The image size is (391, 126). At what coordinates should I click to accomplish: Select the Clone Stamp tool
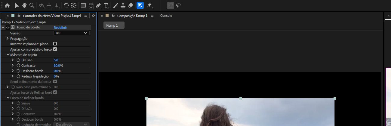(123, 5)
